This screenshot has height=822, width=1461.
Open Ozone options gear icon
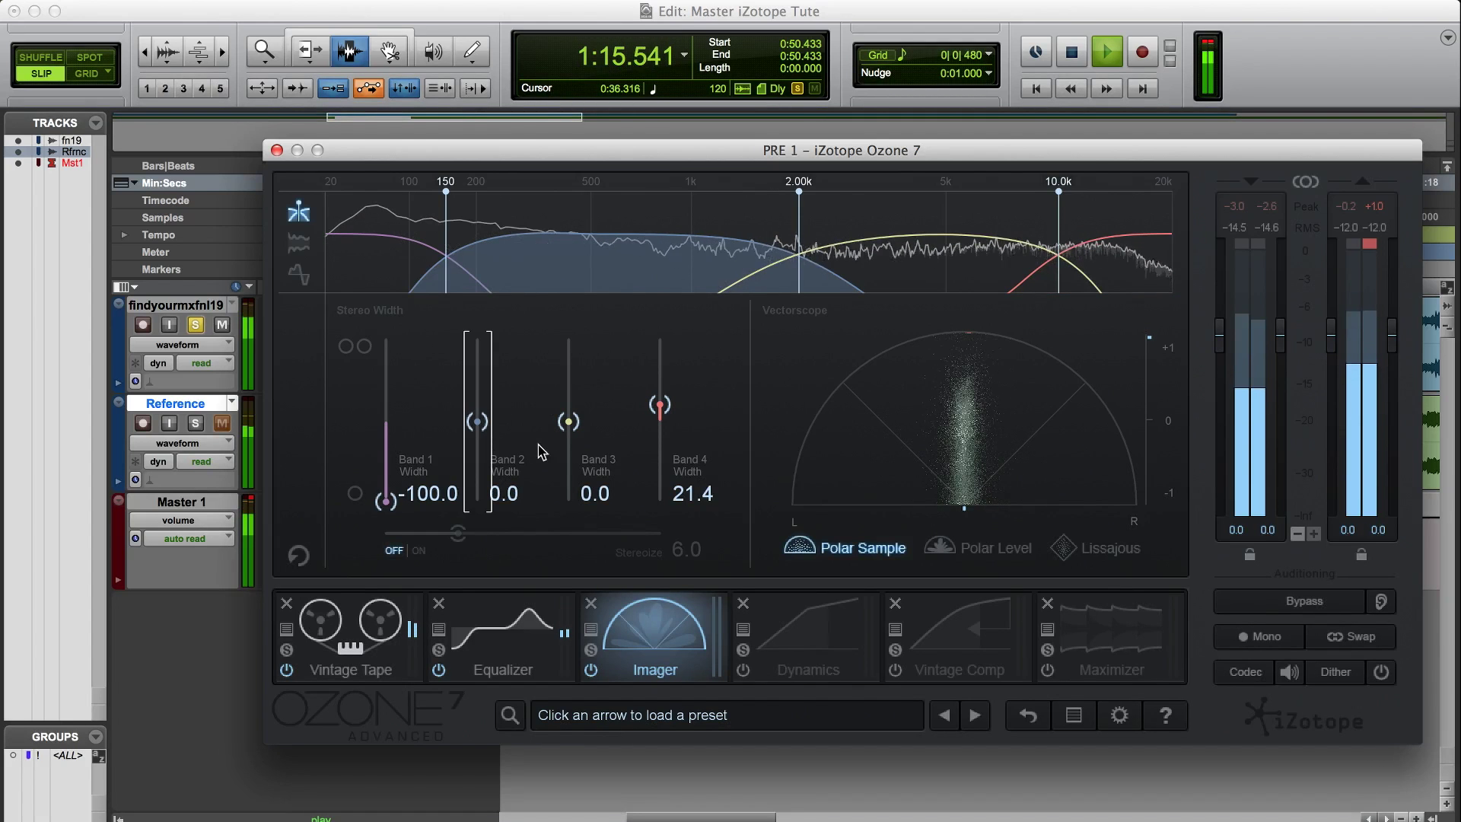click(x=1119, y=715)
